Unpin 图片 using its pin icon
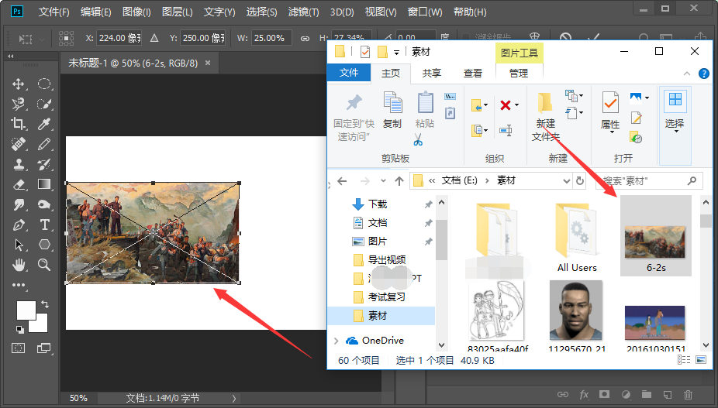The image size is (718, 408). (x=428, y=241)
